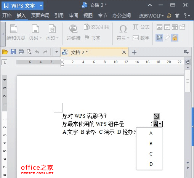The image size is (194, 178).
Task: Click the text 您对 WPS 满意吗？
Action: tap(85, 116)
